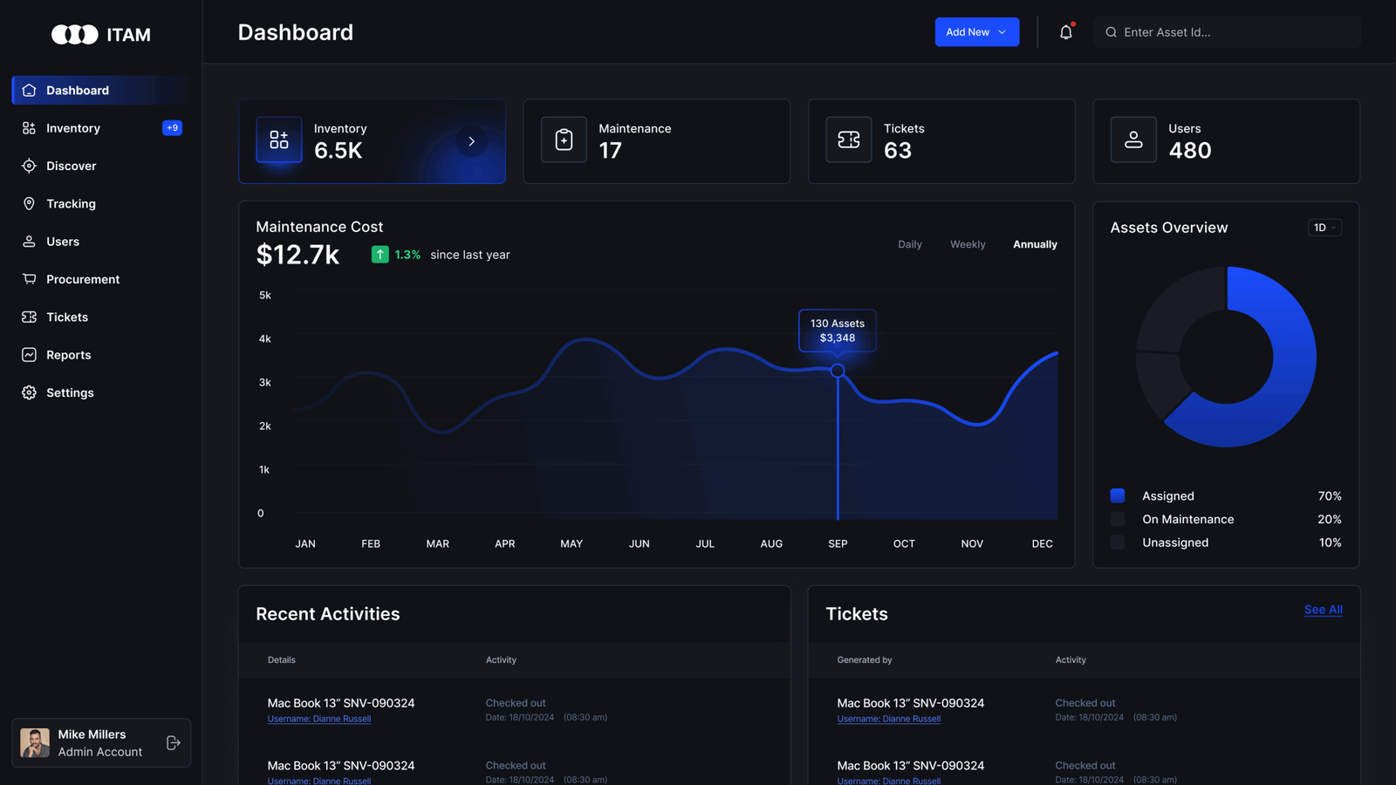Select the Annually chart view
This screenshot has height=785, width=1396.
coord(1035,244)
